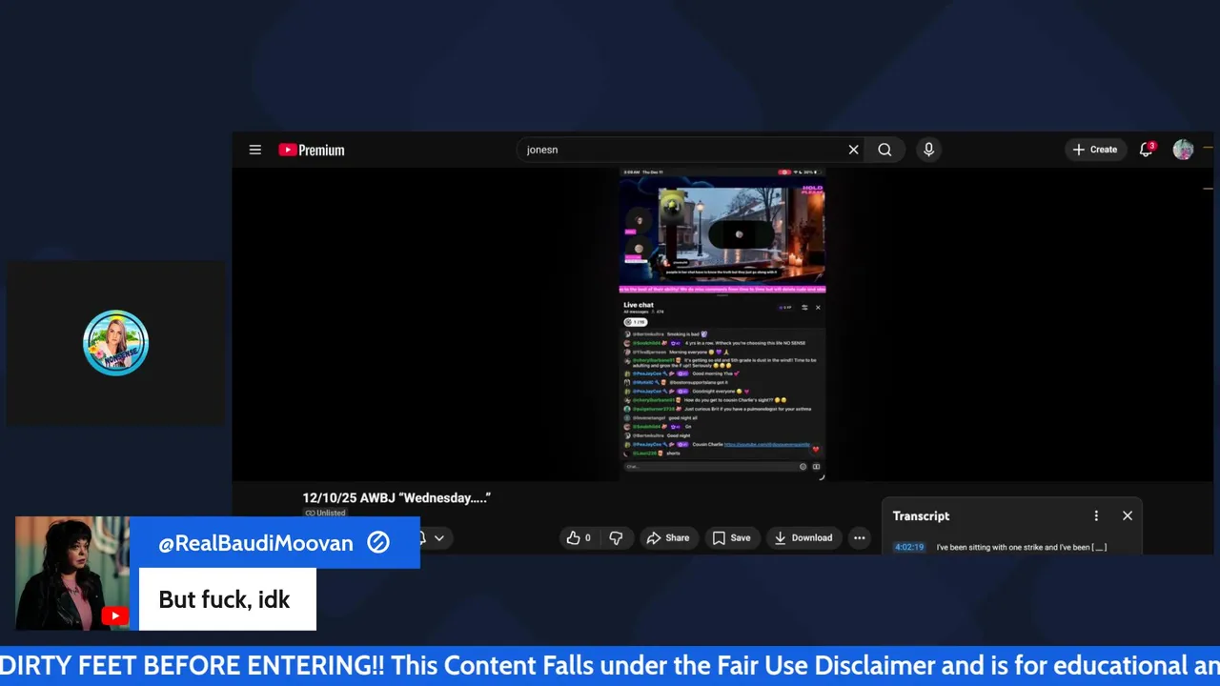Image resolution: width=1220 pixels, height=686 pixels.
Task: Open the Cousin Charlie YouTube link in chat
Action: point(766,444)
